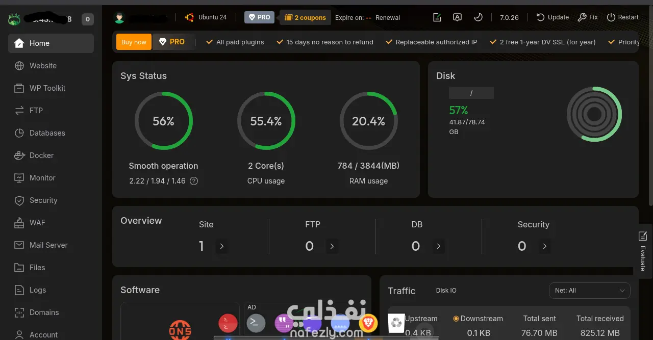Click the orange Buy now button

(134, 42)
